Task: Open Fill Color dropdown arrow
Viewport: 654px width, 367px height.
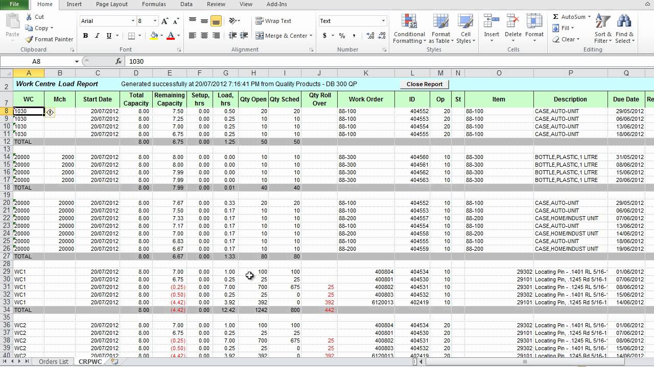Action: click(x=161, y=36)
